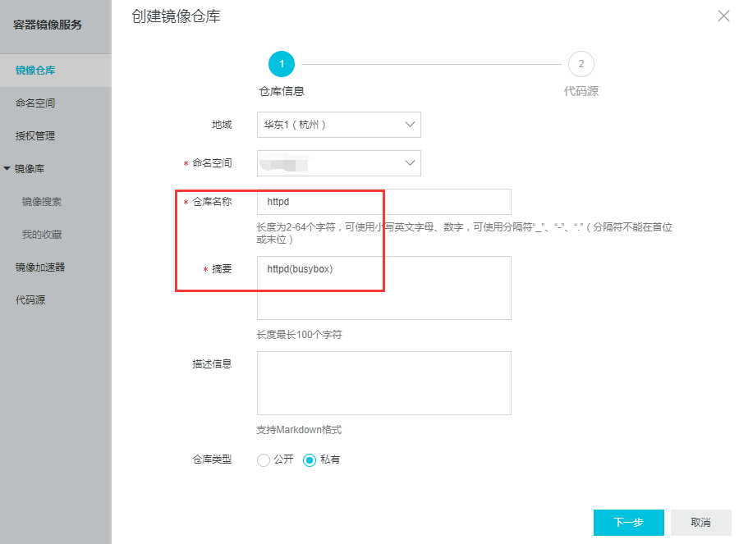Open 镜像搜索 under 镜像库
Screen dimensions: 739x544
[42, 202]
